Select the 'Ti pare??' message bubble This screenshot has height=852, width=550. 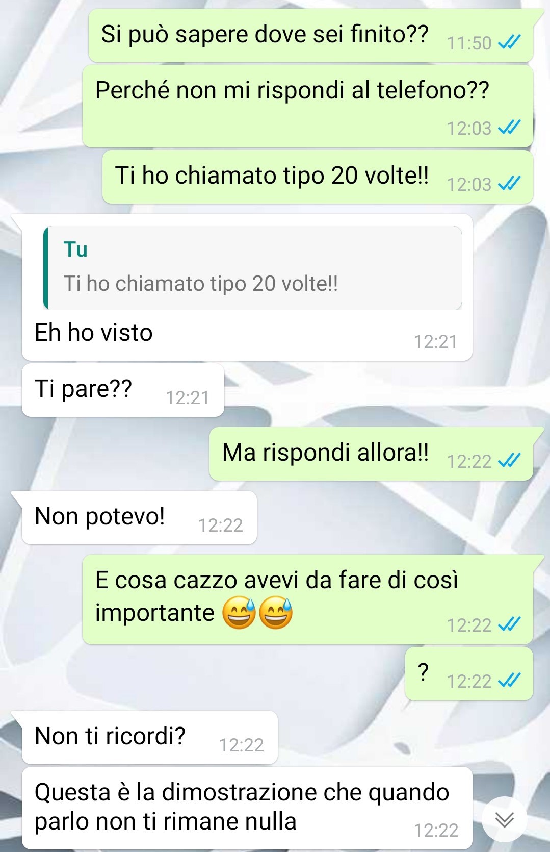pos(123,390)
